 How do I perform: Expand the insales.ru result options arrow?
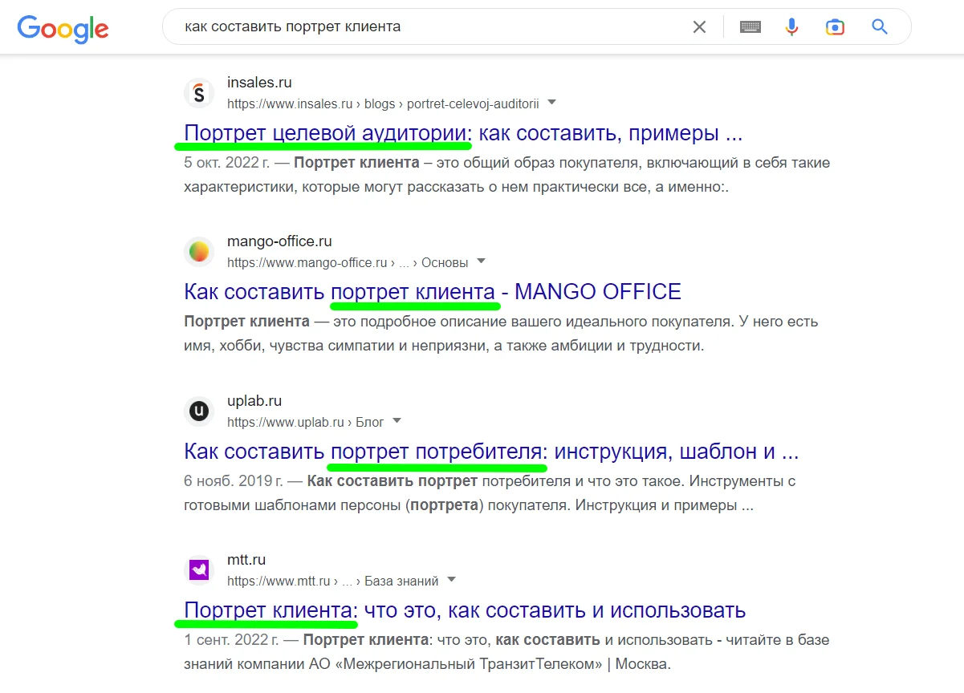[x=551, y=103]
